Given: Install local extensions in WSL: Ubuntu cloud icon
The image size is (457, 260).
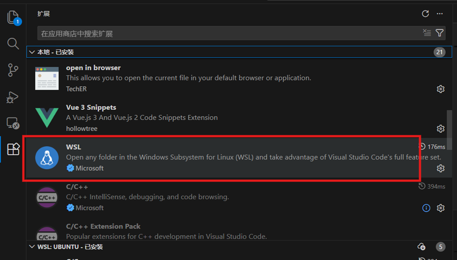Looking at the screenshot, I should pos(421,247).
